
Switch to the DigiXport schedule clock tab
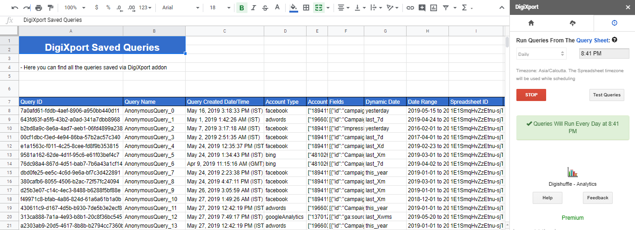614,23
